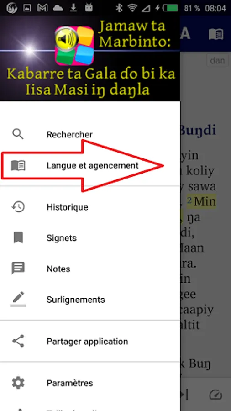Tap the open book icon beside Langue

[x=18, y=165]
